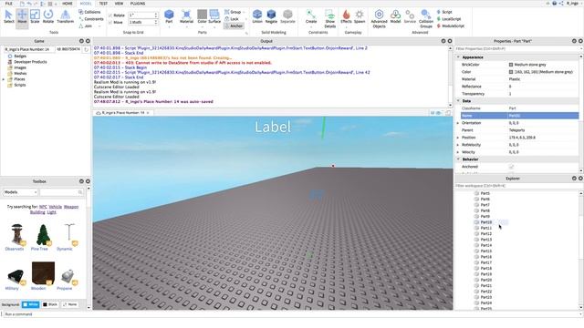Switch to the TEST ribbon tab
The image size is (584, 328).
coord(103,4)
